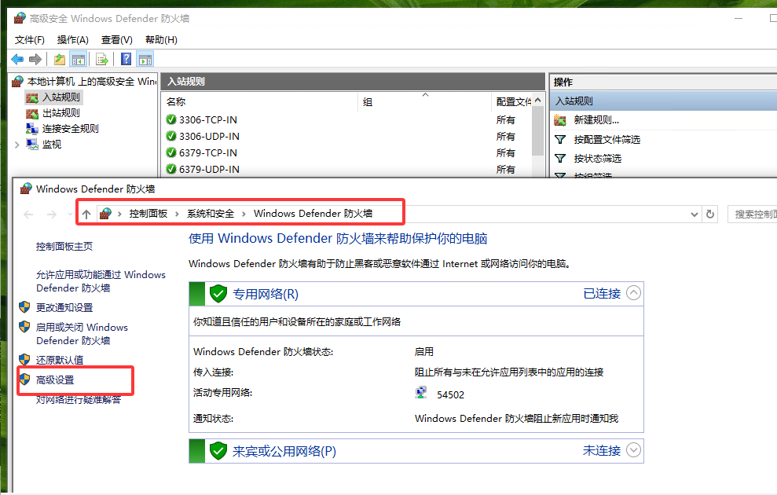Viewport: 777px width, 495px height.
Task: Open the 查看(V) menu
Action: [117, 39]
